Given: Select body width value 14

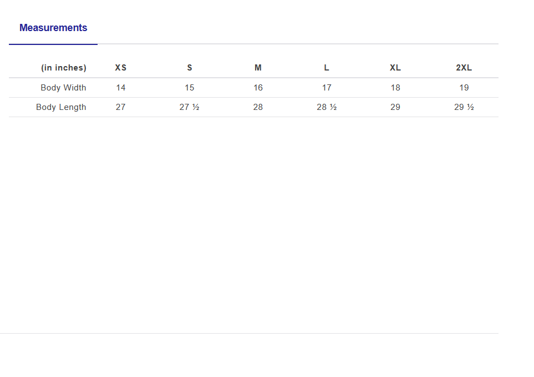Looking at the screenshot, I should click(x=121, y=88).
